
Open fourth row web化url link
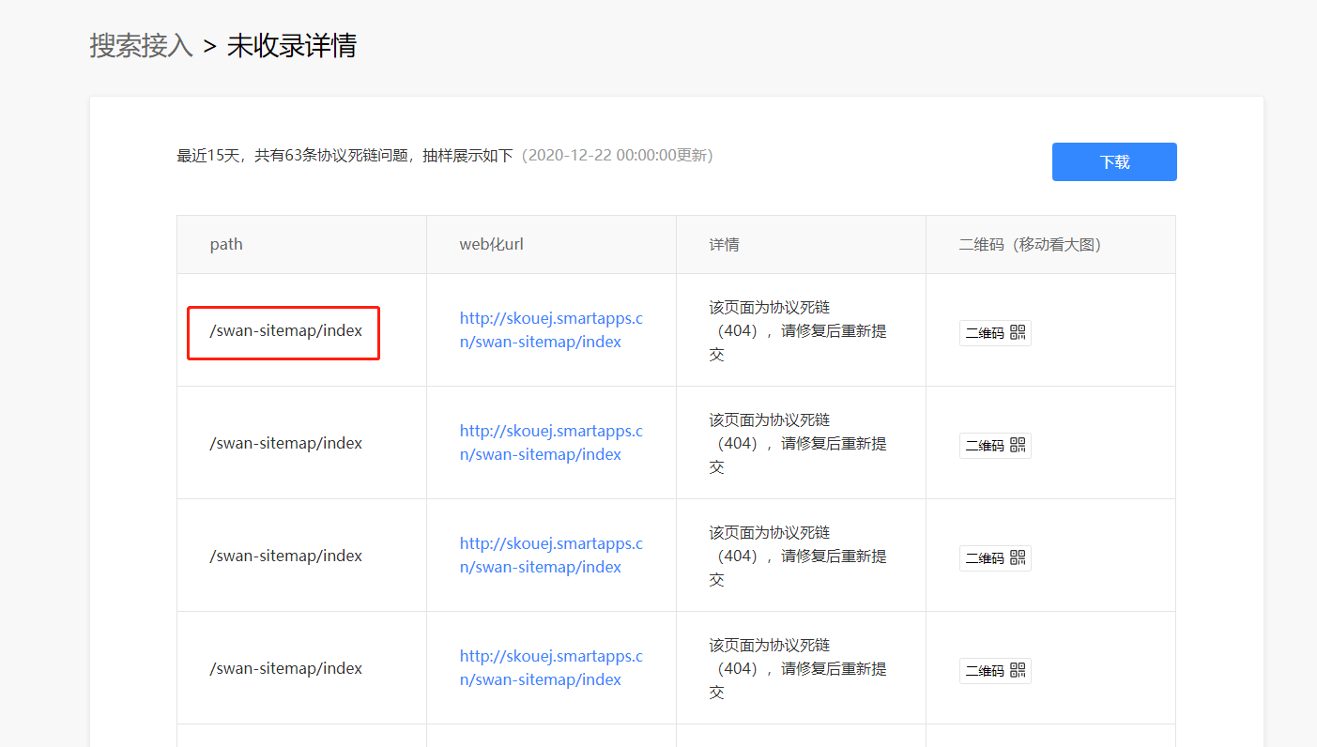pyautogui.click(x=551, y=668)
